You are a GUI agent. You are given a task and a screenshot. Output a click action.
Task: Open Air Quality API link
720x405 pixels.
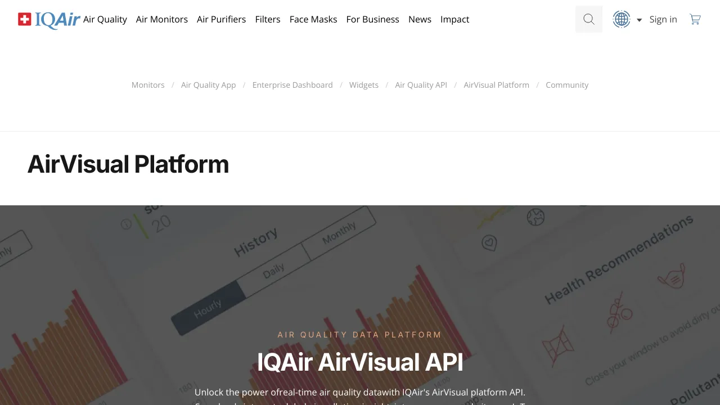[x=421, y=85]
